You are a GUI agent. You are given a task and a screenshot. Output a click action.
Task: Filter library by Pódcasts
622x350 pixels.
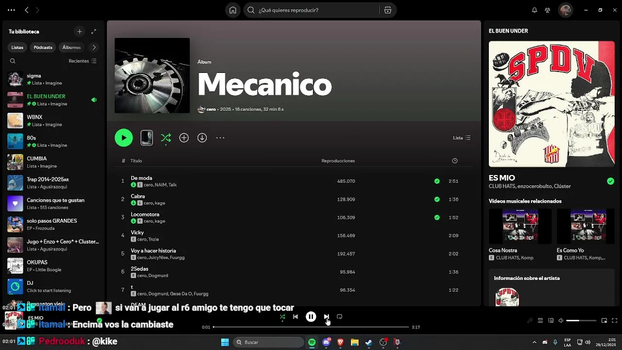coord(43,48)
